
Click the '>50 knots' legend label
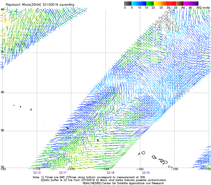(203, 8)
